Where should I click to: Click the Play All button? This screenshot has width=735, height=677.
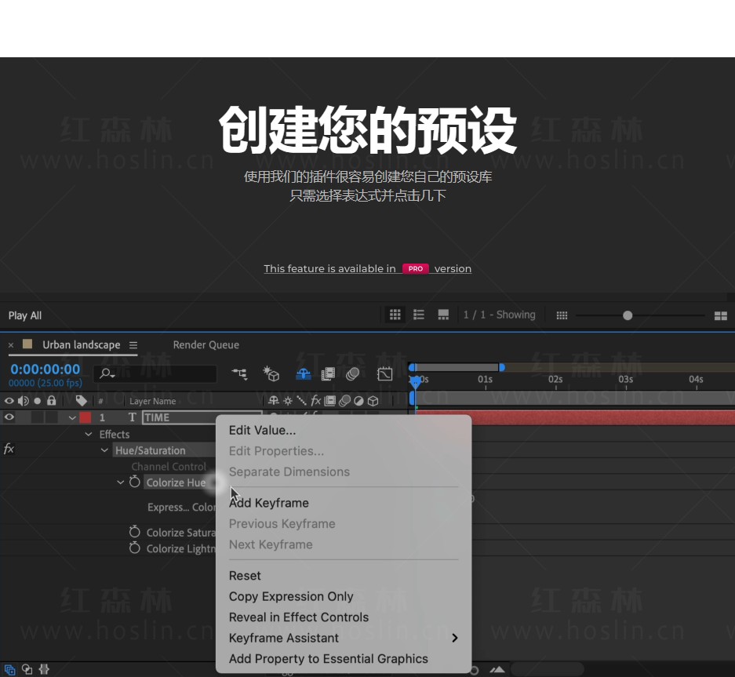(25, 315)
